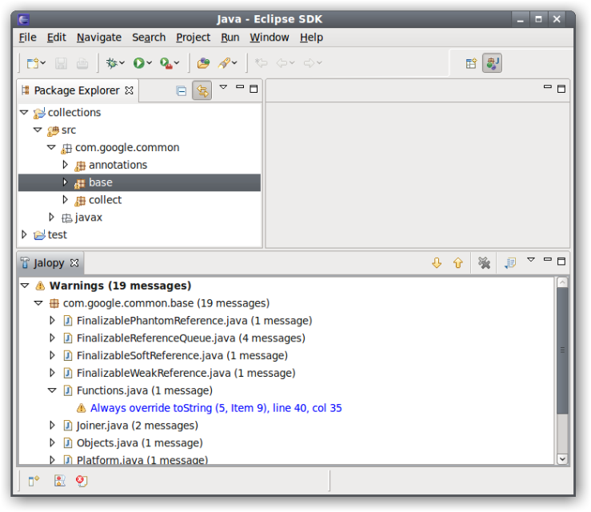Open the Search menu
This screenshot has width=591, height=512.
click(149, 38)
